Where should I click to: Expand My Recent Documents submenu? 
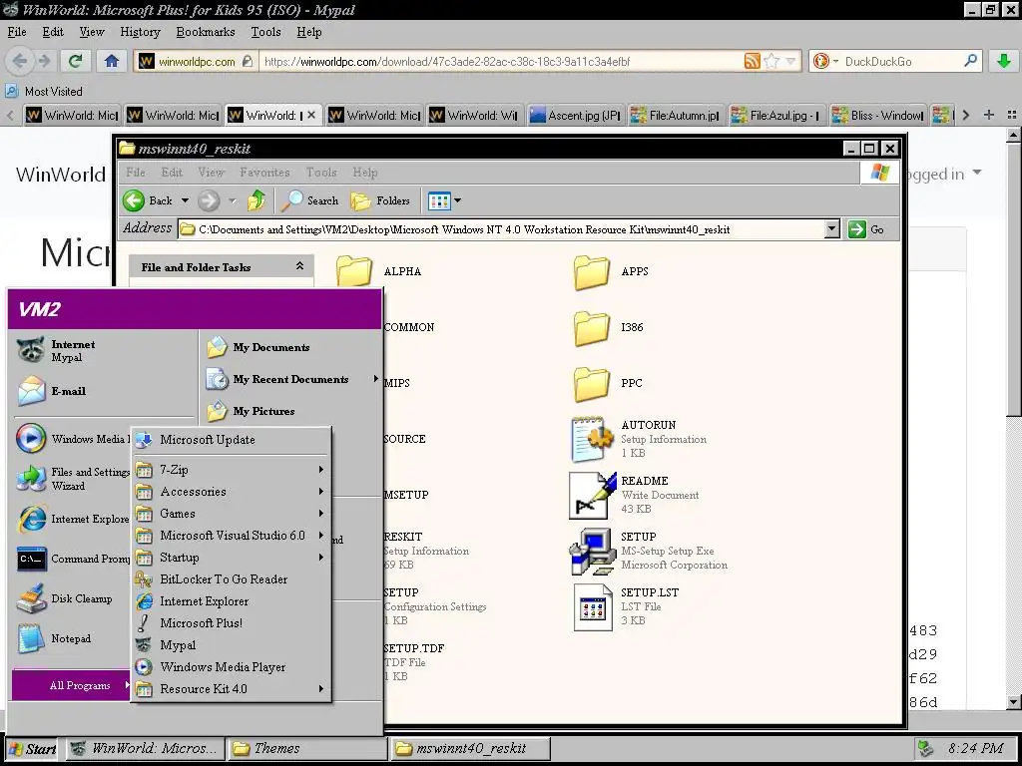pos(292,379)
